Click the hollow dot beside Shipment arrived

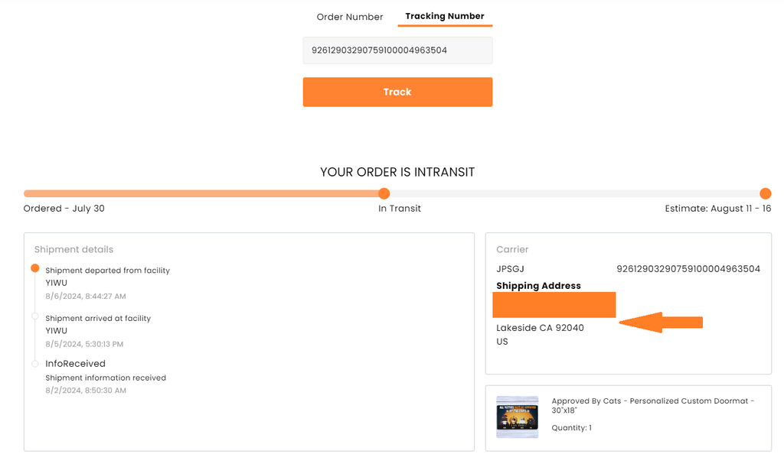(34, 316)
